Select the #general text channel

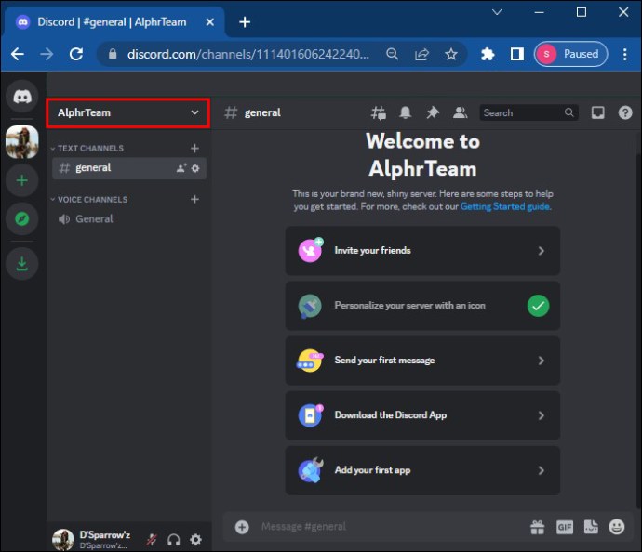point(129,168)
